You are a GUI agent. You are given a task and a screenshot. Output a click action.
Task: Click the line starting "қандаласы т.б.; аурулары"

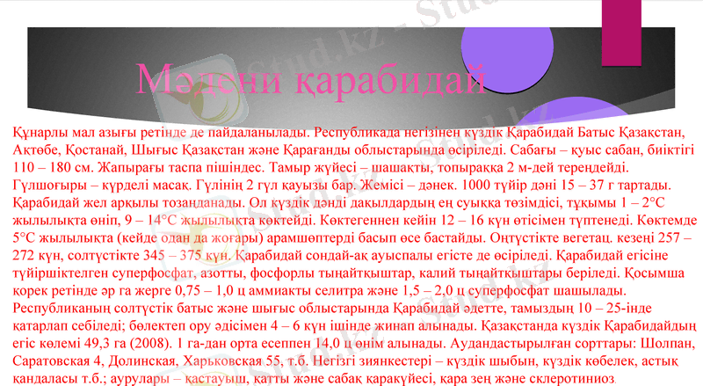pyautogui.click(x=315, y=378)
